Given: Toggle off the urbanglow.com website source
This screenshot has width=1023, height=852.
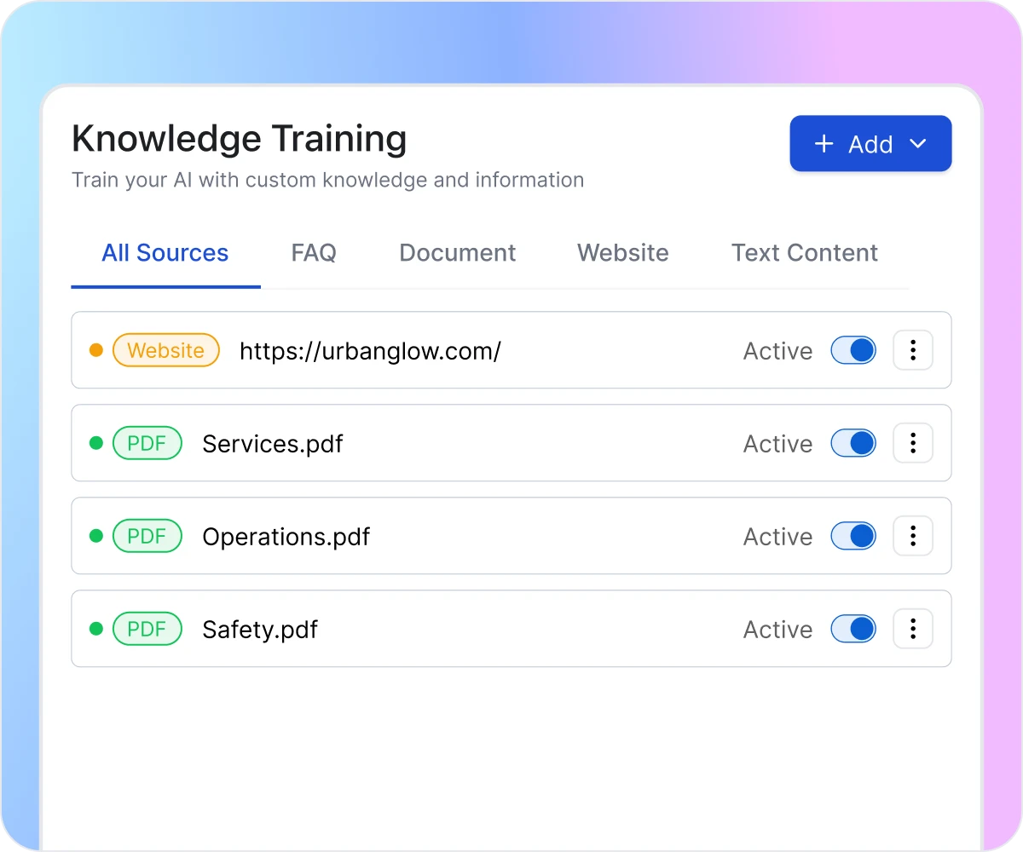Looking at the screenshot, I should coord(853,350).
